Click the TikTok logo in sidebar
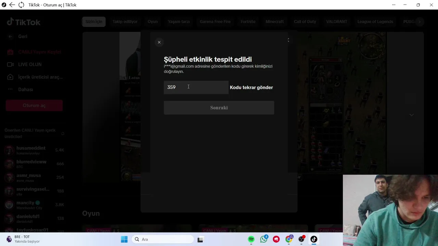 24,22
